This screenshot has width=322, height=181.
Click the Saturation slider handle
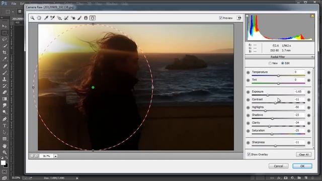click(x=272, y=134)
